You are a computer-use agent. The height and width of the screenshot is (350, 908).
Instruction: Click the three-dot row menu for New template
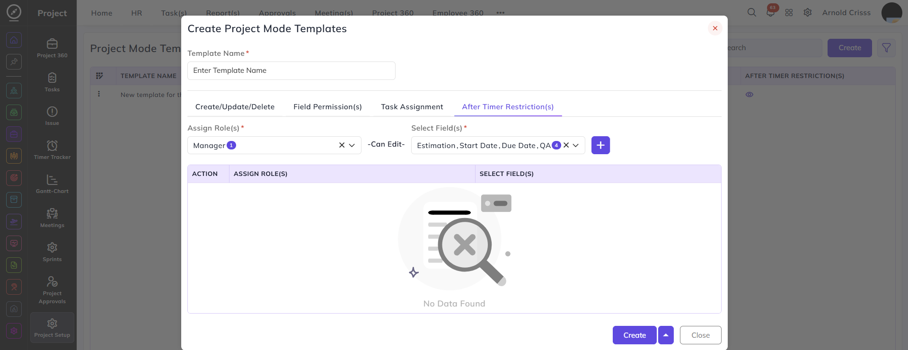[x=99, y=94]
